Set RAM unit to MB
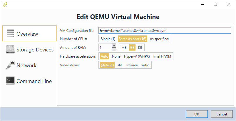Screen dimensions: 236x121 [124, 48]
